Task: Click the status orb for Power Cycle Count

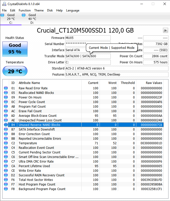Action: (6, 102)
